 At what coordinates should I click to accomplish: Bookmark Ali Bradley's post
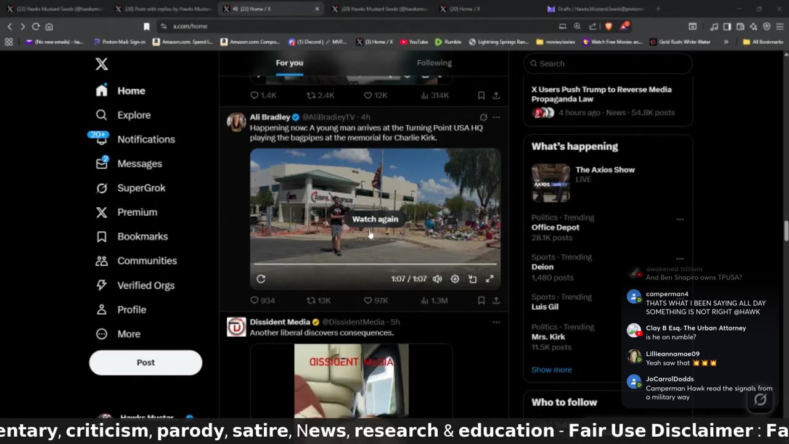[481, 300]
